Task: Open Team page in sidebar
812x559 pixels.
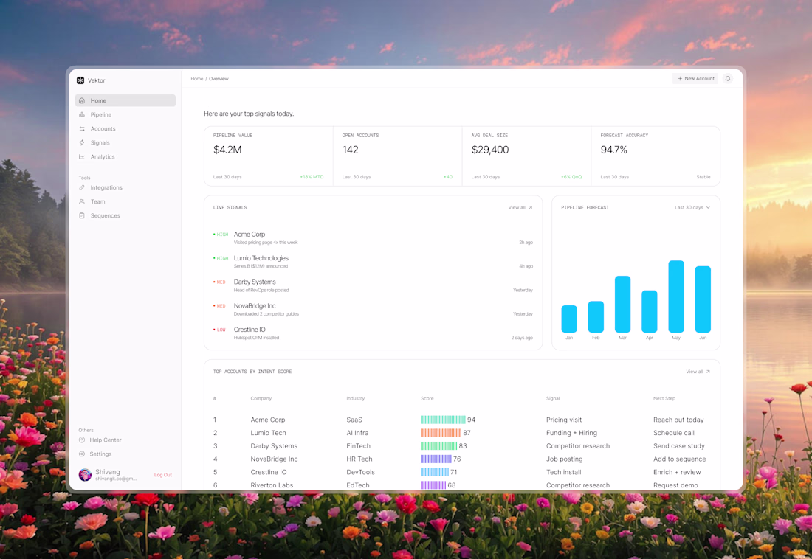Action: tap(125, 201)
